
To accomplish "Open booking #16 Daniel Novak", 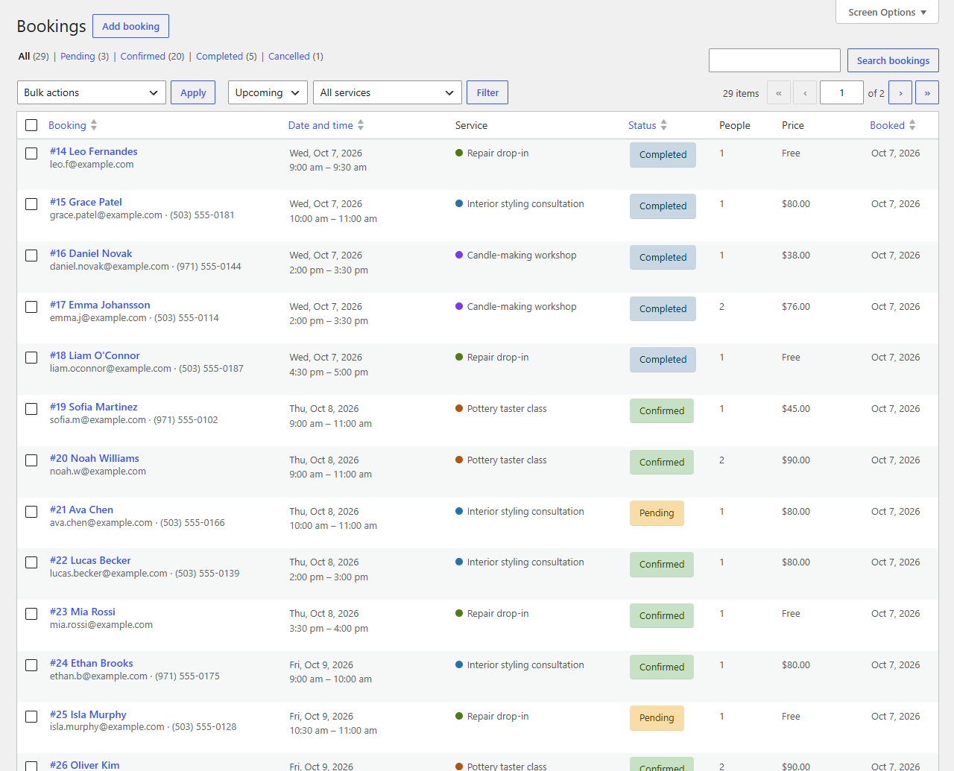I will tap(91, 253).
